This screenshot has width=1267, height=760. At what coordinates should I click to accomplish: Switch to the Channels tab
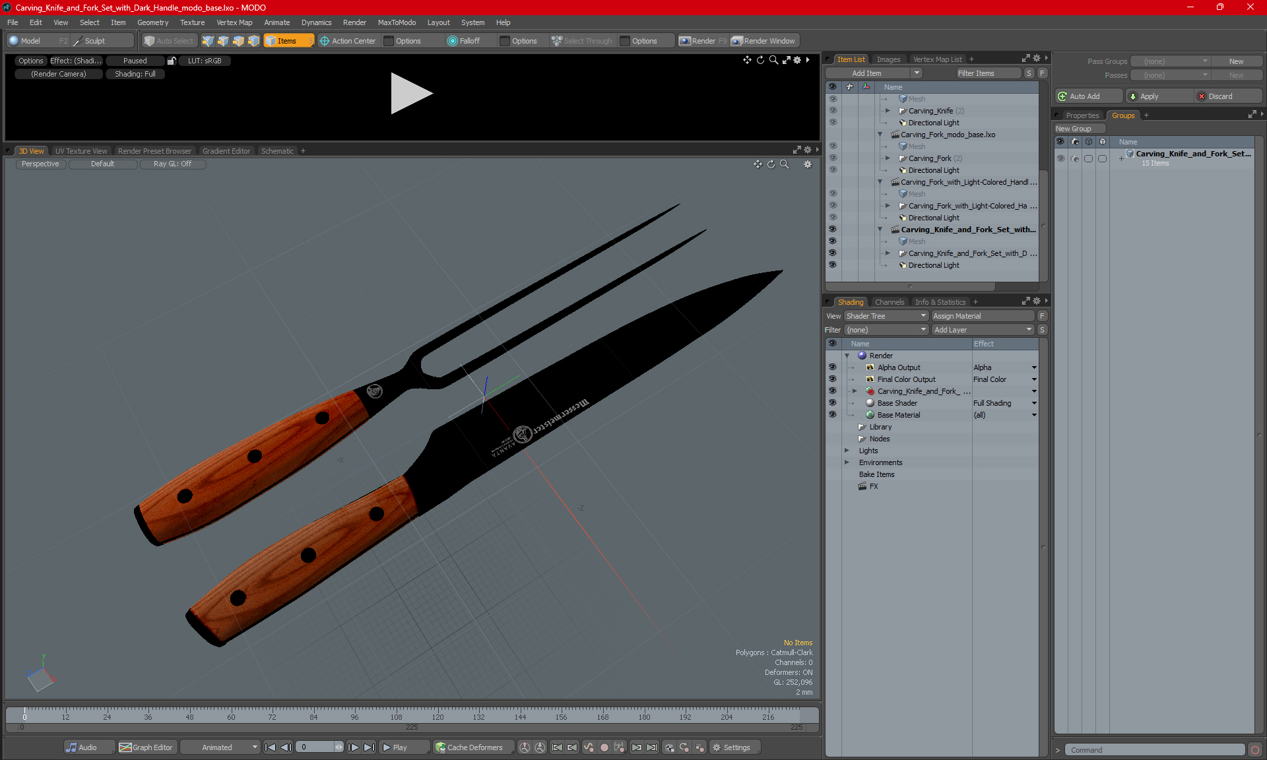pyautogui.click(x=889, y=302)
